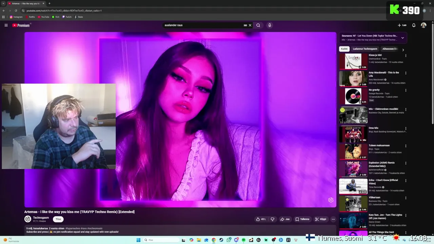
Task: Open the on-screen keyboard in search box
Action: click(245, 25)
